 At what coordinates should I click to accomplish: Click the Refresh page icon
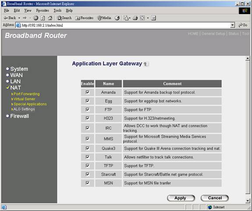[43, 18]
